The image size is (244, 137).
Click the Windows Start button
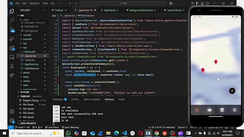coord(4,133)
